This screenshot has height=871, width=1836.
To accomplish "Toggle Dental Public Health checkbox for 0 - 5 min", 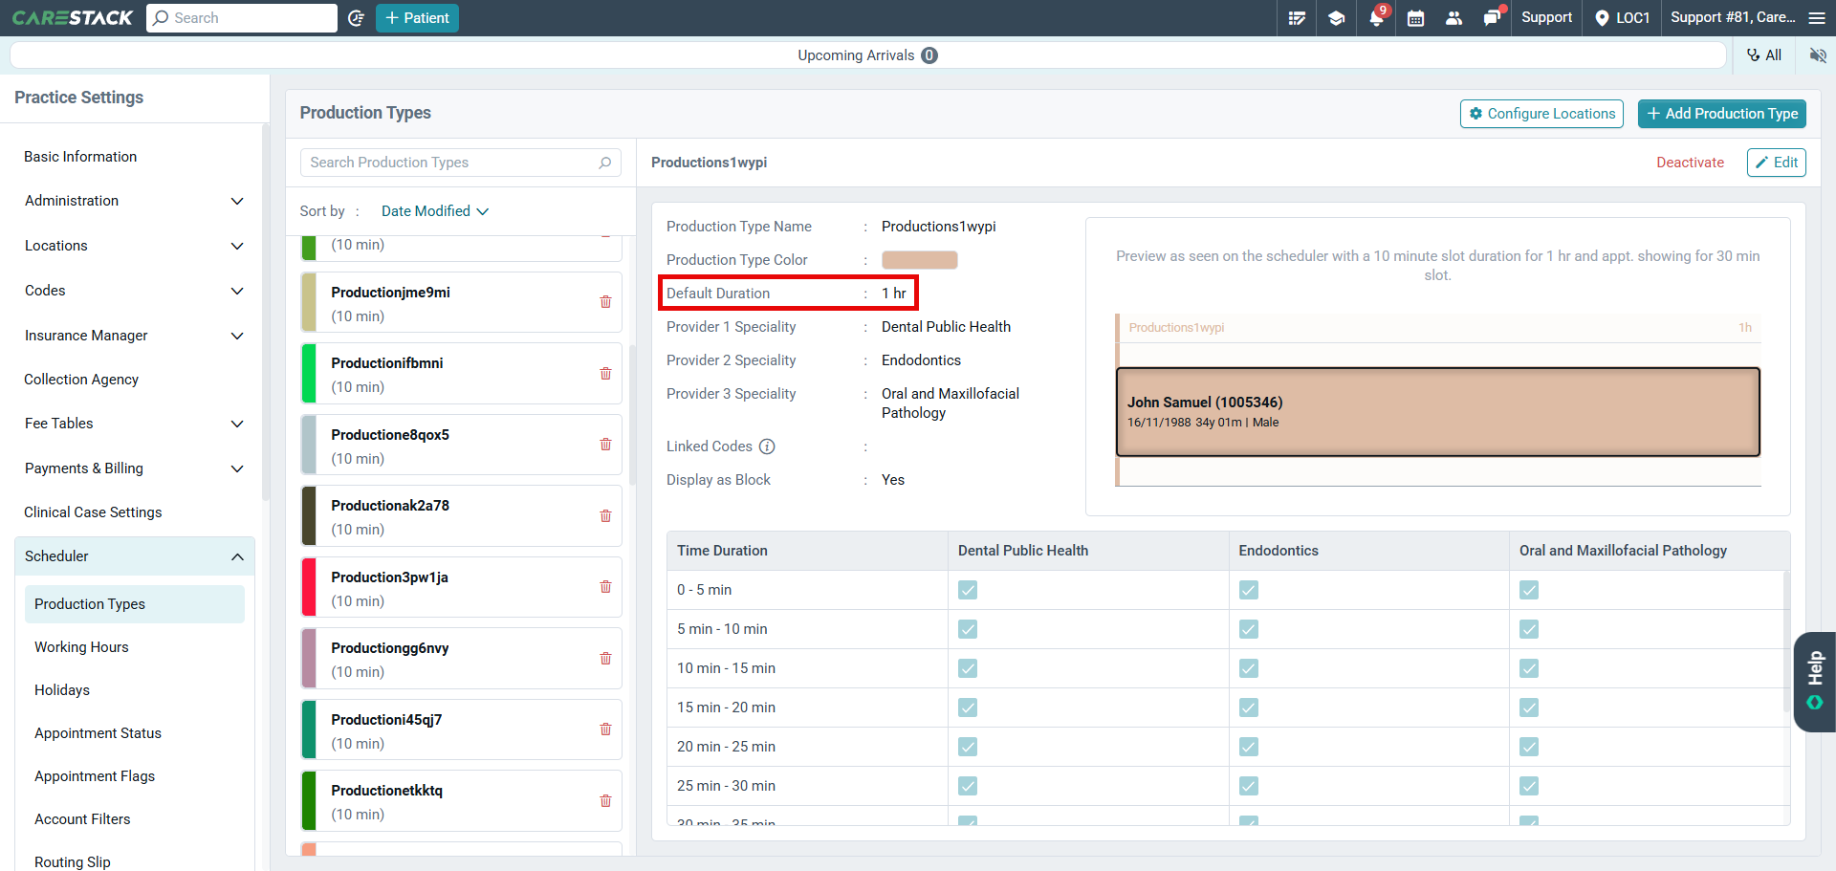I will (x=968, y=590).
